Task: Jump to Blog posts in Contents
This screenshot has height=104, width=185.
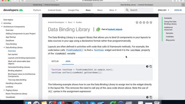Action: 170,40
